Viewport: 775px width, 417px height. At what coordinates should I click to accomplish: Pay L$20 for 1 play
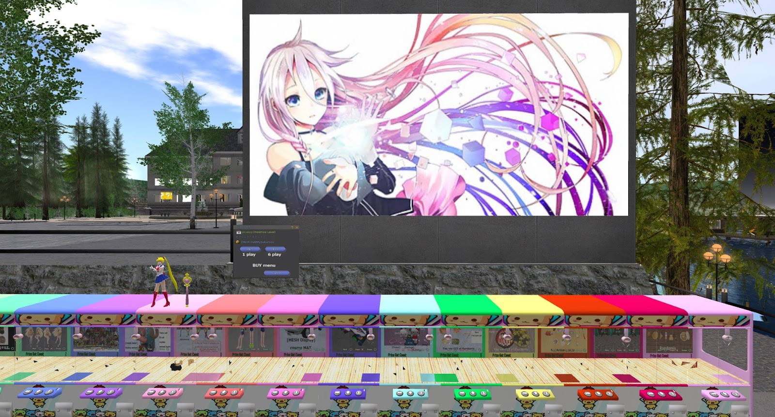click(x=250, y=249)
